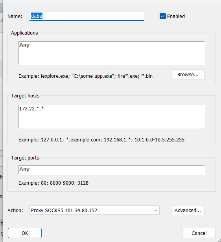This screenshot has height=242, width=221.
Task: Click the Target hosts group heading
Action: point(25,96)
